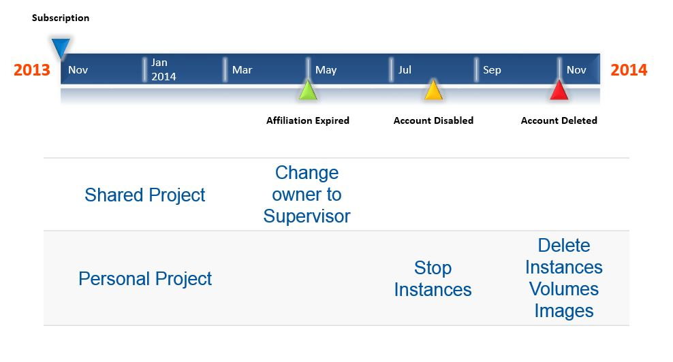Click the Mar label on timeline
673x362 pixels.
click(x=242, y=70)
